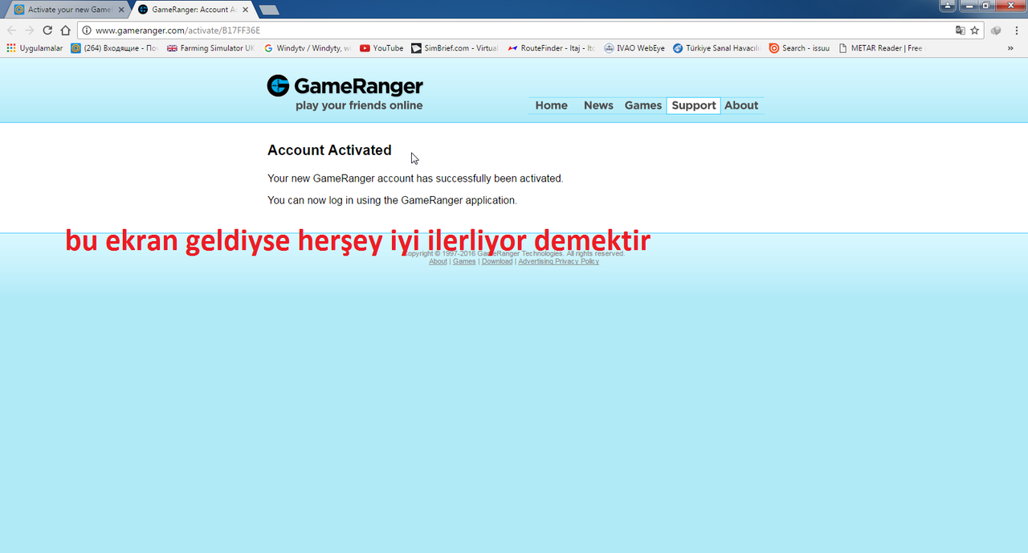This screenshot has height=553, width=1028.
Task: Switch to 'Activate your new Game' browser tab
Action: [x=67, y=10]
